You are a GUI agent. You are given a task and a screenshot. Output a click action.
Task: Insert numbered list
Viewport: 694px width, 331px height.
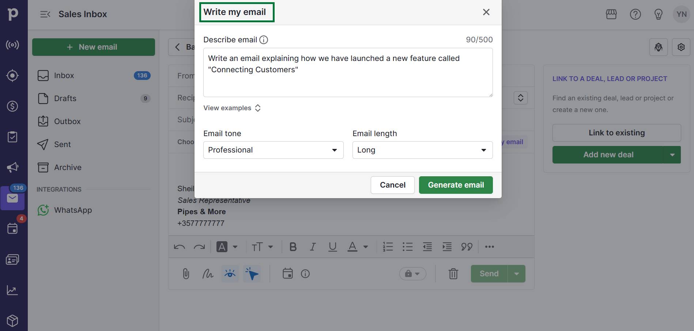(388, 247)
